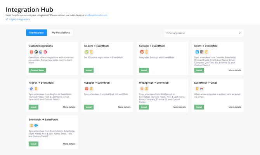This screenshot has height=155, width=260.
Task: Click the WildApricot logo icon
Action: [x=142, y=89]
